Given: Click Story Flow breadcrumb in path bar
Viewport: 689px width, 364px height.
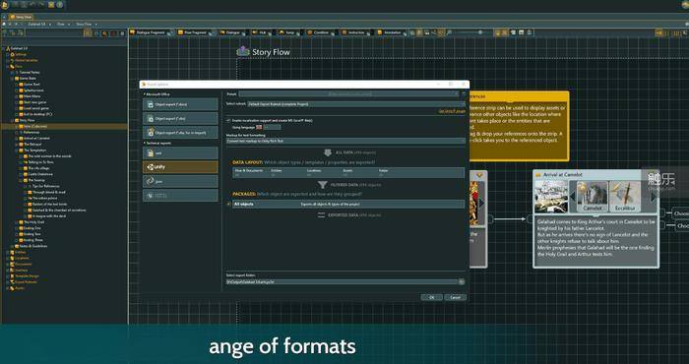Looking at the screenshot, I should click(84, 25).
